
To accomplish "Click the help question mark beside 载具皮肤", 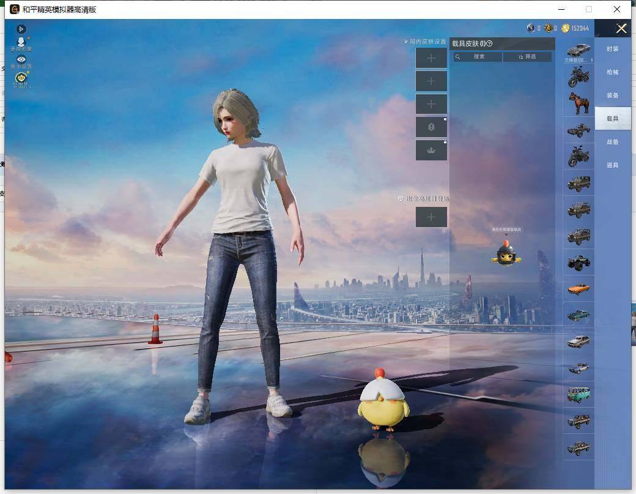I will pyautogui.click(x=490, y=43).
